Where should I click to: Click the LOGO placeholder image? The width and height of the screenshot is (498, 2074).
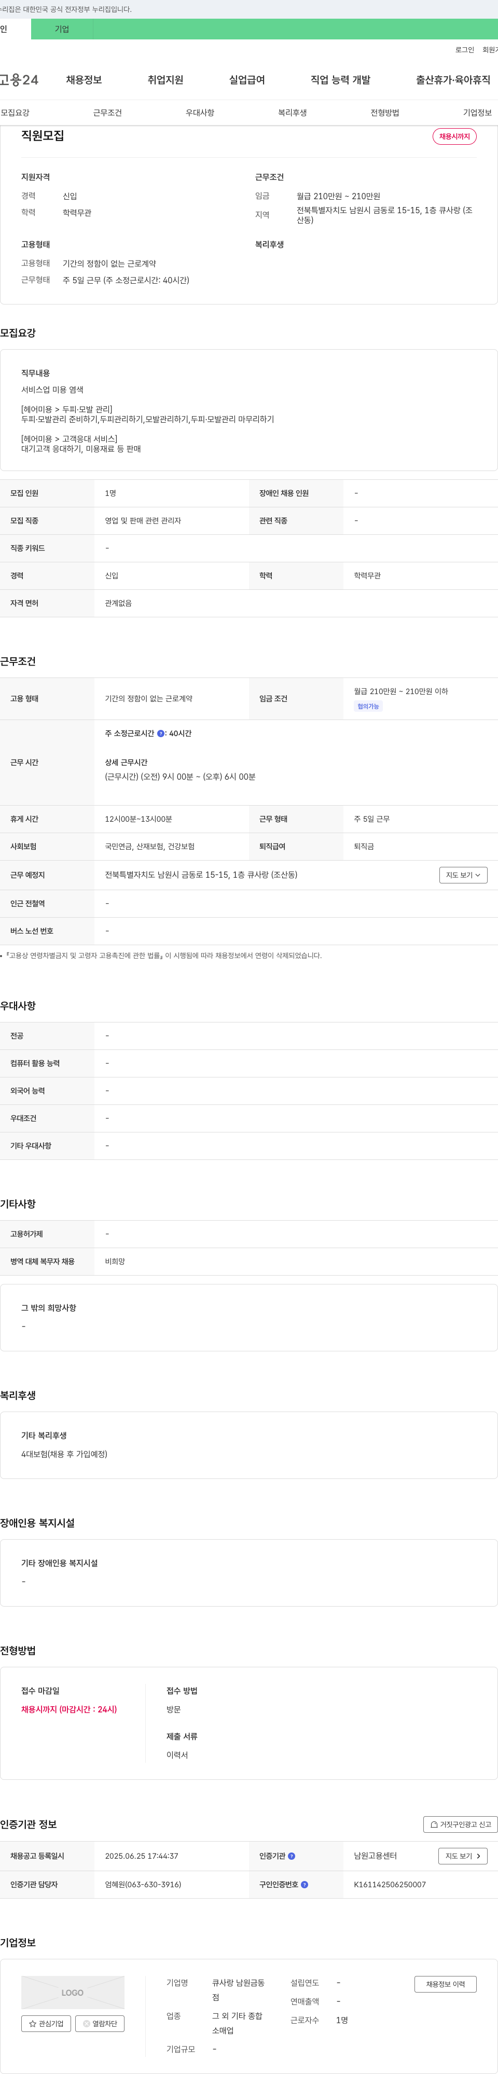coord(73,1992)
